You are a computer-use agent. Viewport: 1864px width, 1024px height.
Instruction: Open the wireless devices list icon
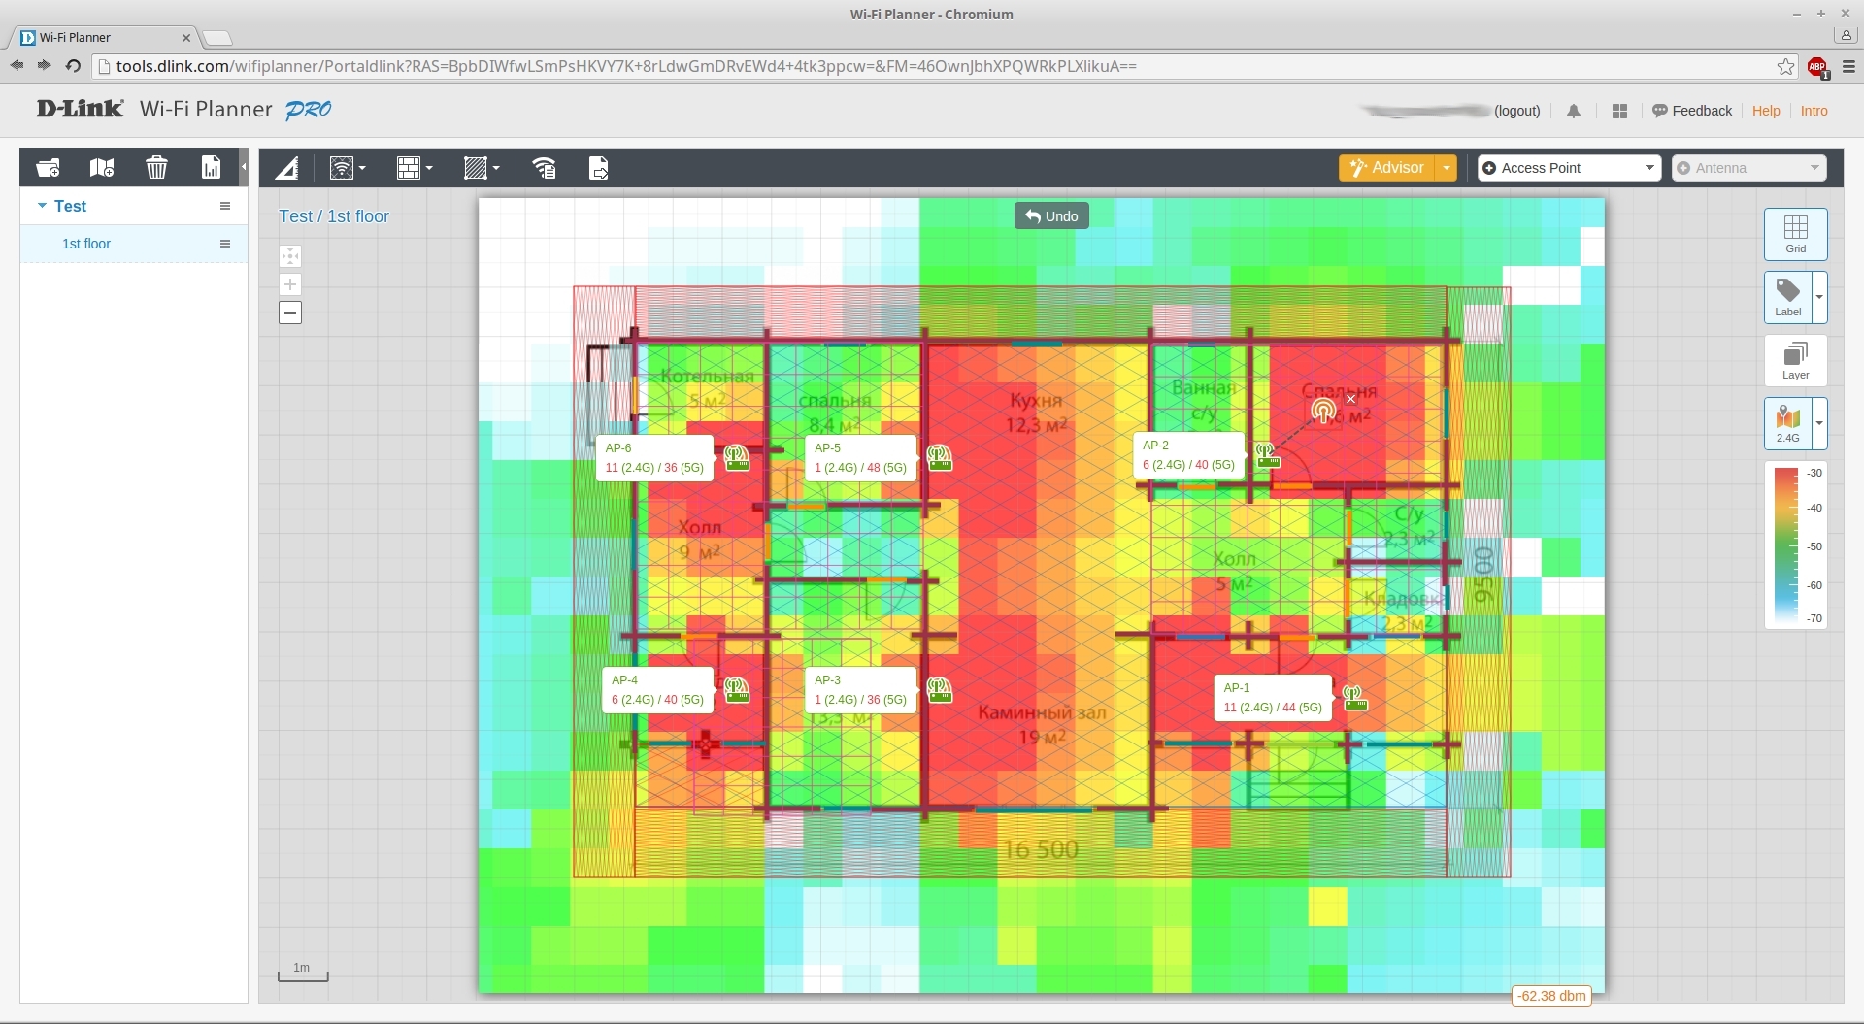(x=545, y=169)
